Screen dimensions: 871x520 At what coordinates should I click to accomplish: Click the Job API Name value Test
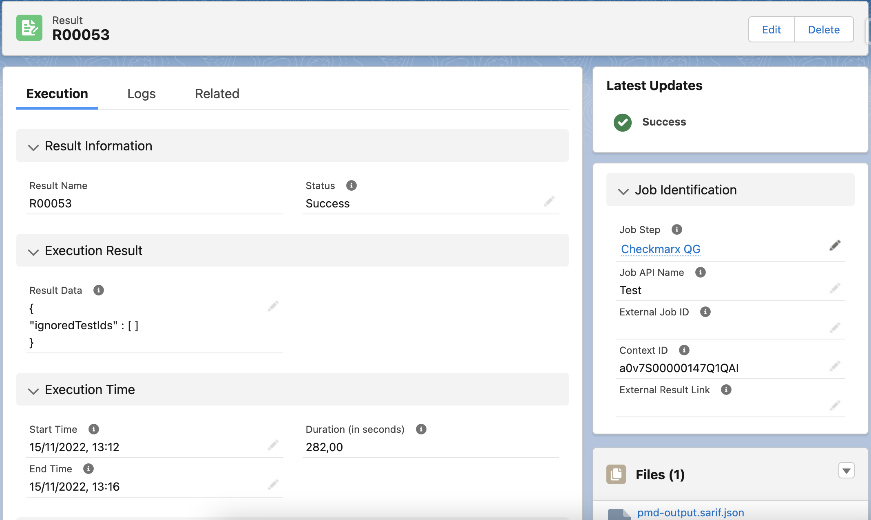[630, 290]
